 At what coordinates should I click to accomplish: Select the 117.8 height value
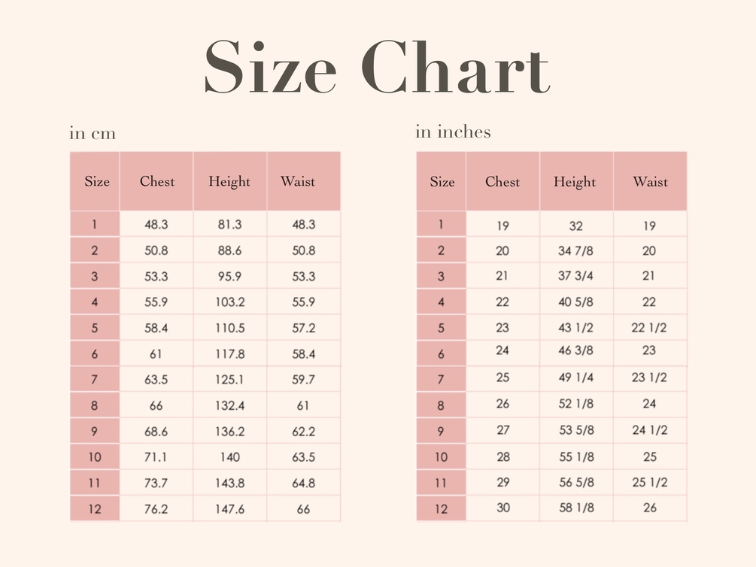point(229,354)
